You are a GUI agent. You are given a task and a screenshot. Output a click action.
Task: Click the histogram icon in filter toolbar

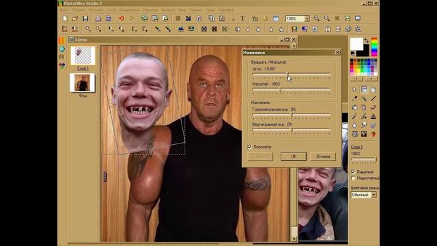[181, 29]
